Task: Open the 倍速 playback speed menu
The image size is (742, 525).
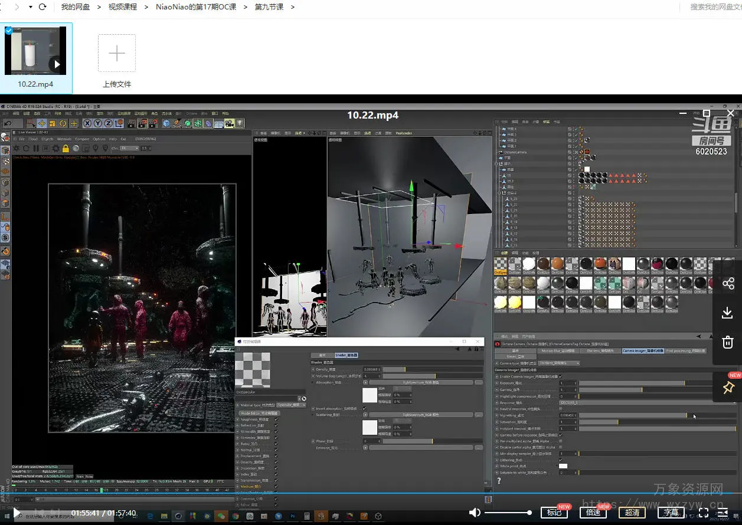Action: click(x=593, y=512)
